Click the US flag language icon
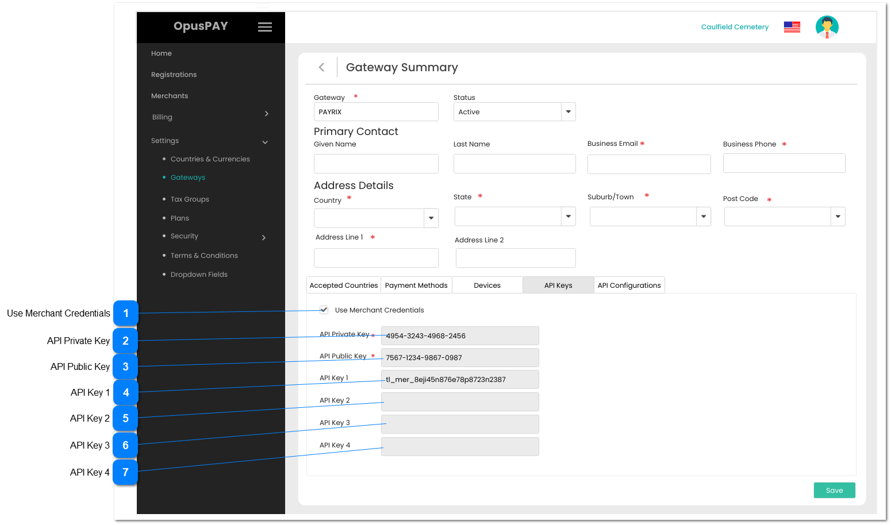The width and height of the screenshot is (891, 525). (792, 26)
